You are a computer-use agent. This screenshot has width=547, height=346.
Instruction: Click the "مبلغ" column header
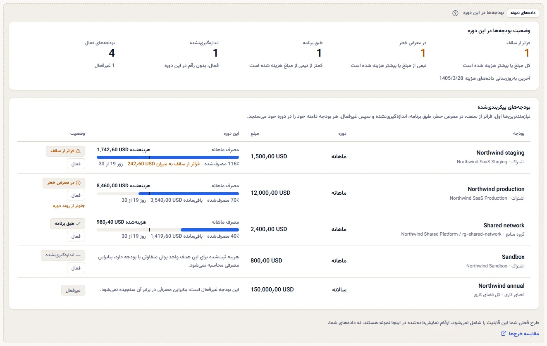tap(255, 134)
